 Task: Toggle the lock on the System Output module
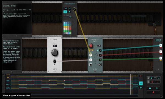tap(158, 69)
